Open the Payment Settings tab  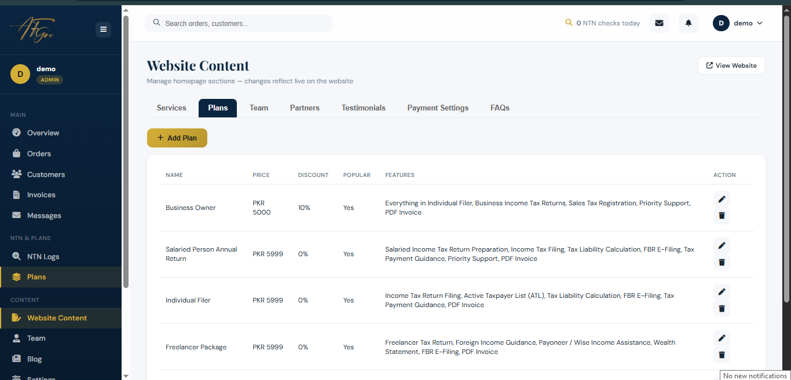click(438, 108)
